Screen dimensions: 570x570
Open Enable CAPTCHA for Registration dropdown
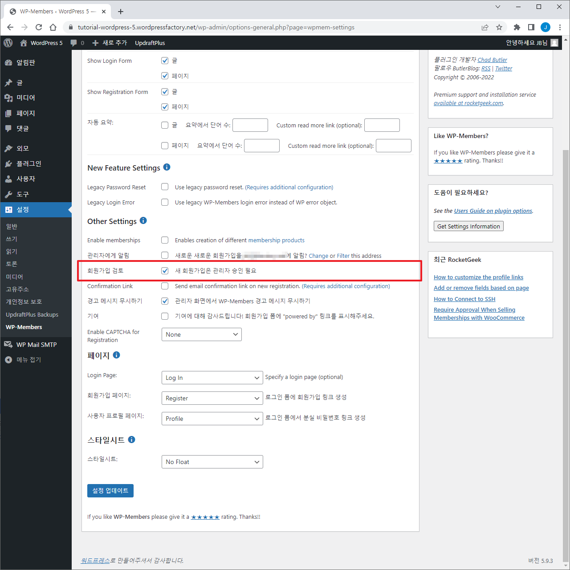point(202,334)
